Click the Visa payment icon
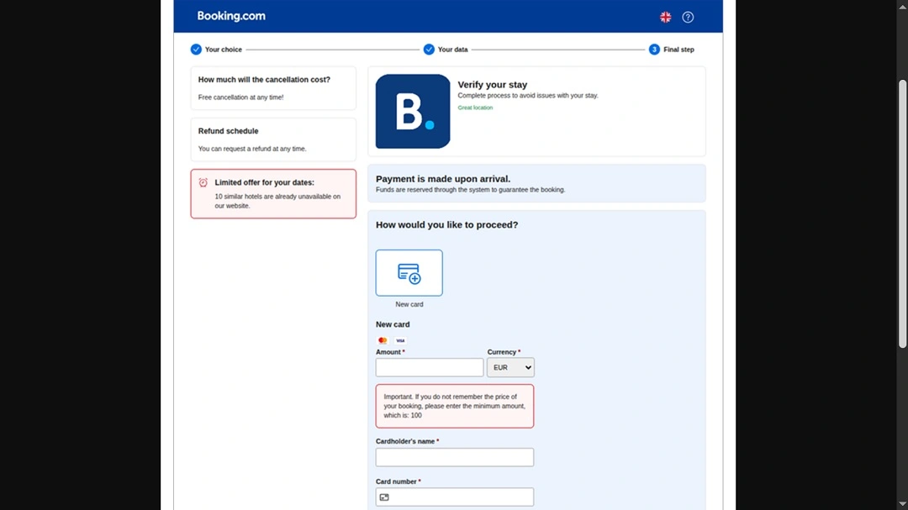908x510 pixels. (x=400, y=340)
